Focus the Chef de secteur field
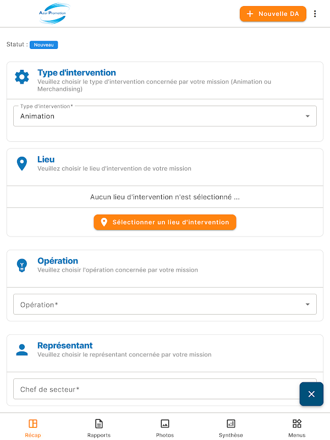 165,389
